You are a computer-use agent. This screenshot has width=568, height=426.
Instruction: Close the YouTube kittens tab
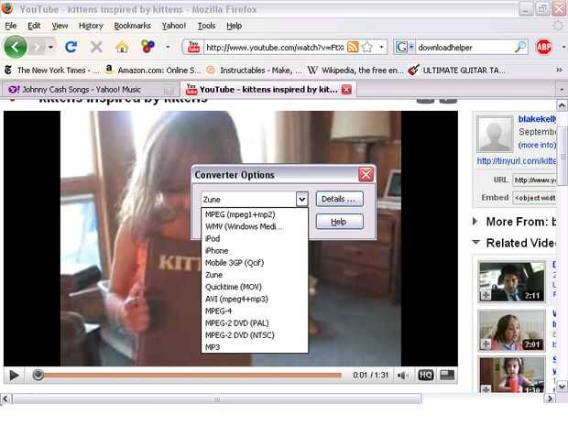pos(346,90)
